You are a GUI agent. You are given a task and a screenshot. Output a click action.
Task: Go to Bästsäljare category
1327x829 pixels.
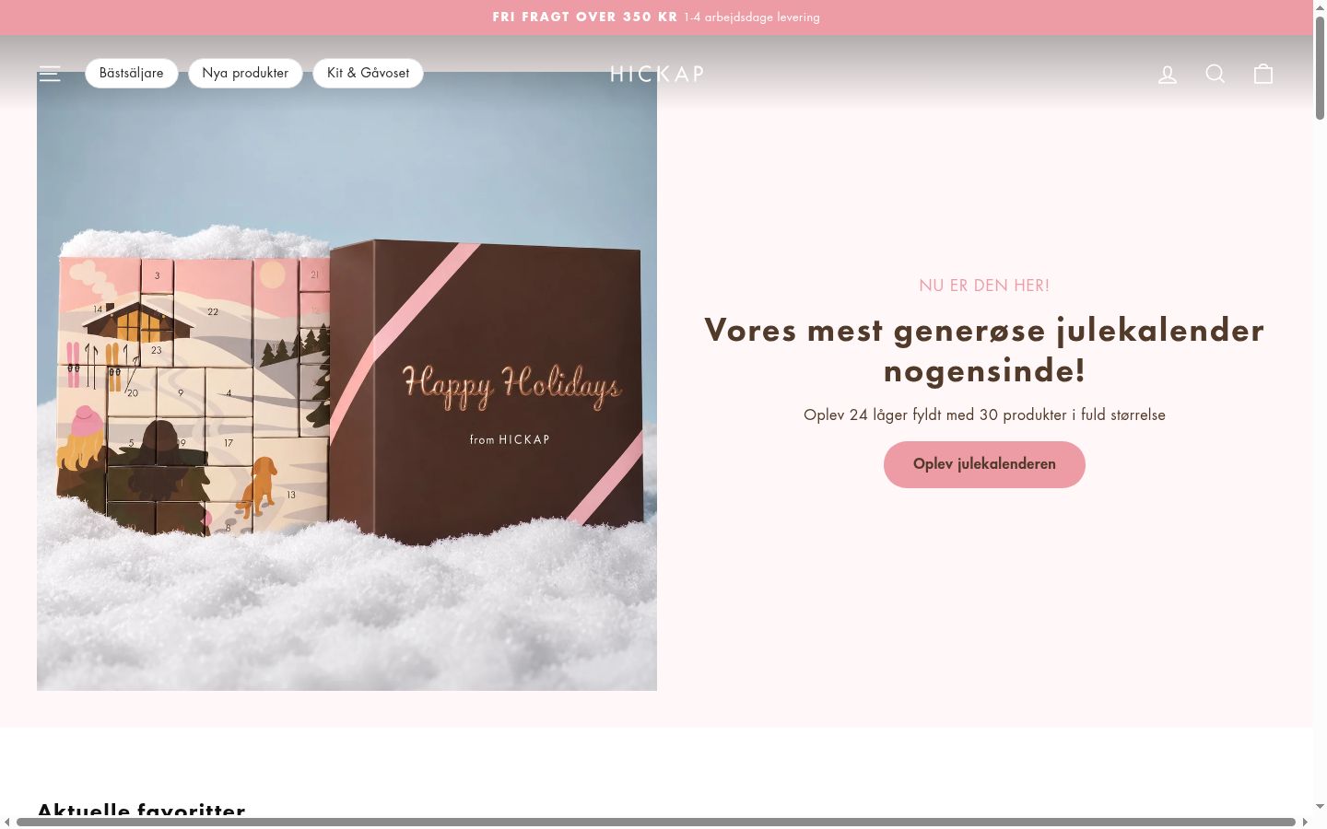pyautogui.click(x=132, y=73)
